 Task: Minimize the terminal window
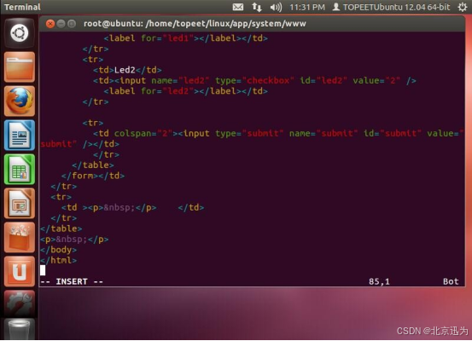(x=61, y=24)
